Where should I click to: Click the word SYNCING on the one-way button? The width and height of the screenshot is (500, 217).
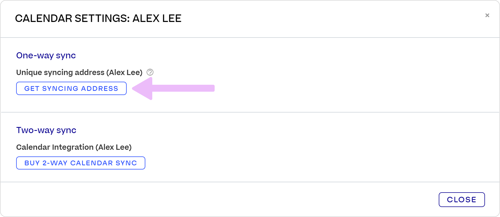pos(60,88)
